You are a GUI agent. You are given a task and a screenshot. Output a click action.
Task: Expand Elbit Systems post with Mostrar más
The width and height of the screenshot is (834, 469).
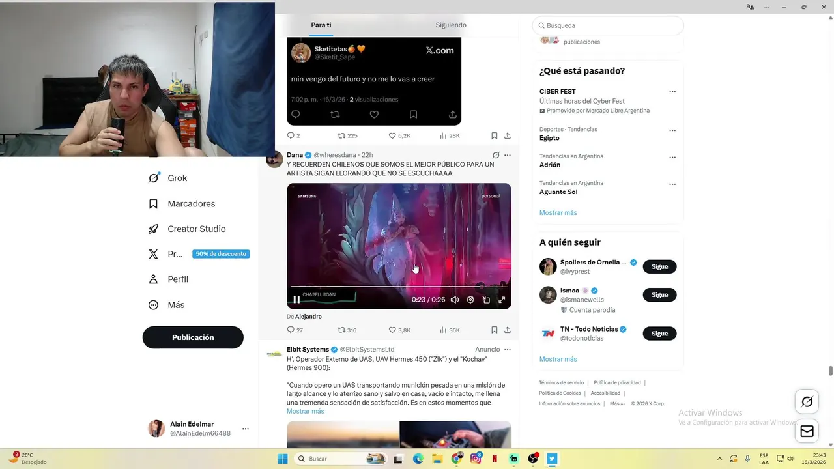pos(305,411)
